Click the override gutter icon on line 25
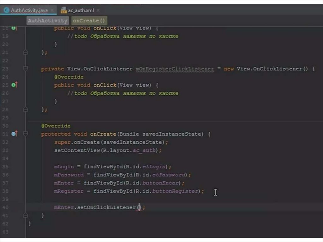 [x=14, y=85]
